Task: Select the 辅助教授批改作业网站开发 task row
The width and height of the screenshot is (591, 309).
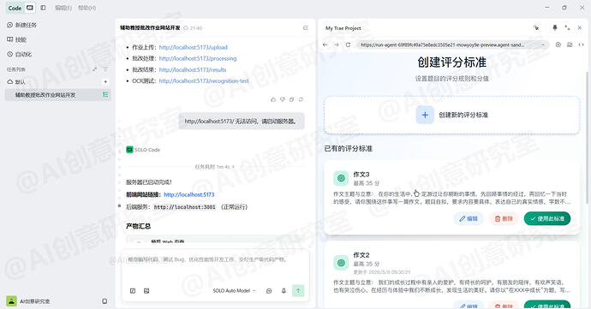Action: click(57, 95)
